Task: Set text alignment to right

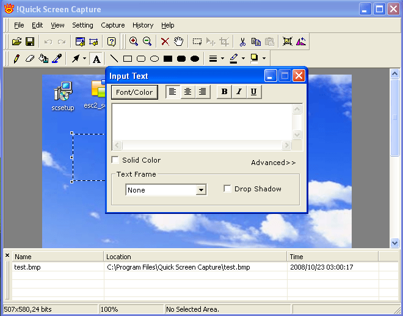Action: tap(203, 92)
